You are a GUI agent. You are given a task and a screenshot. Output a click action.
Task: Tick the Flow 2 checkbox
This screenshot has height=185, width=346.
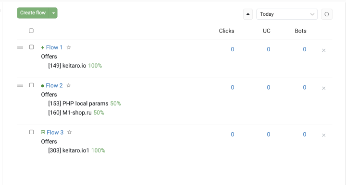(x=31, y=85)
